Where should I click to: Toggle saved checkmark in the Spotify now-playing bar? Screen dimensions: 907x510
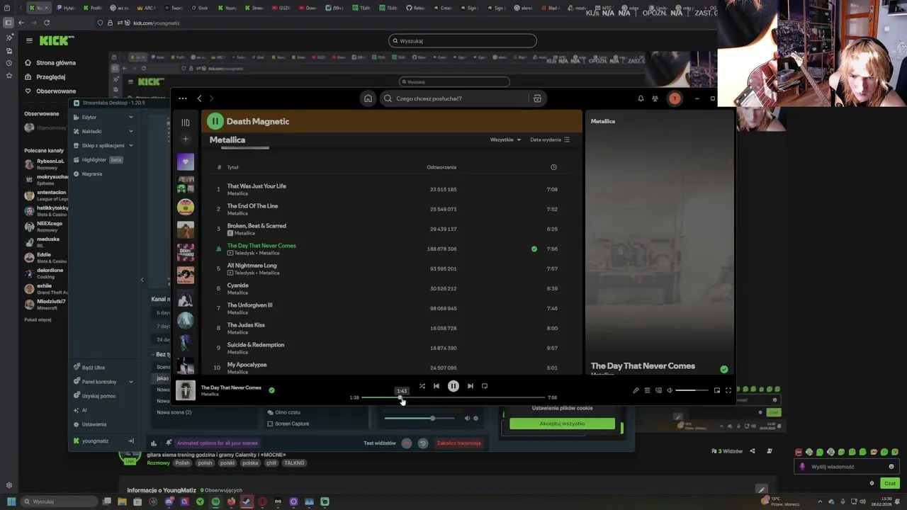[x=271, y=390]
